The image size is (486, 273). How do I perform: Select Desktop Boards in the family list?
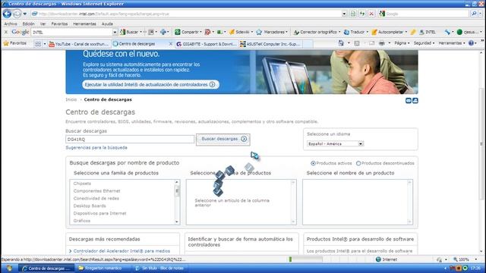point(90,206)
